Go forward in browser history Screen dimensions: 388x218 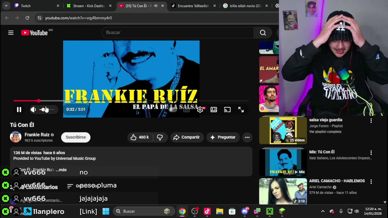pyautogui.click(x=17, y=18)
